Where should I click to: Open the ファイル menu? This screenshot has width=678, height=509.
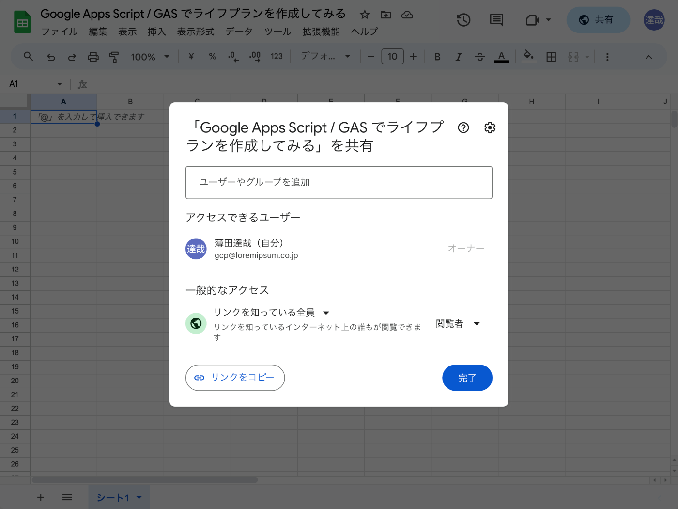point(60,32)
